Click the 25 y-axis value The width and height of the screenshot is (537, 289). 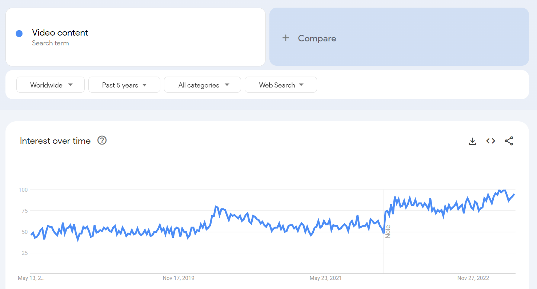point(24,253)
